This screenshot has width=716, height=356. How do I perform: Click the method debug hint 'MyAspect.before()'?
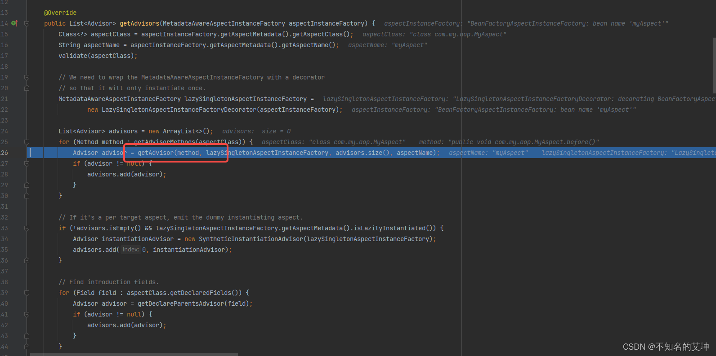click(509, 142)
